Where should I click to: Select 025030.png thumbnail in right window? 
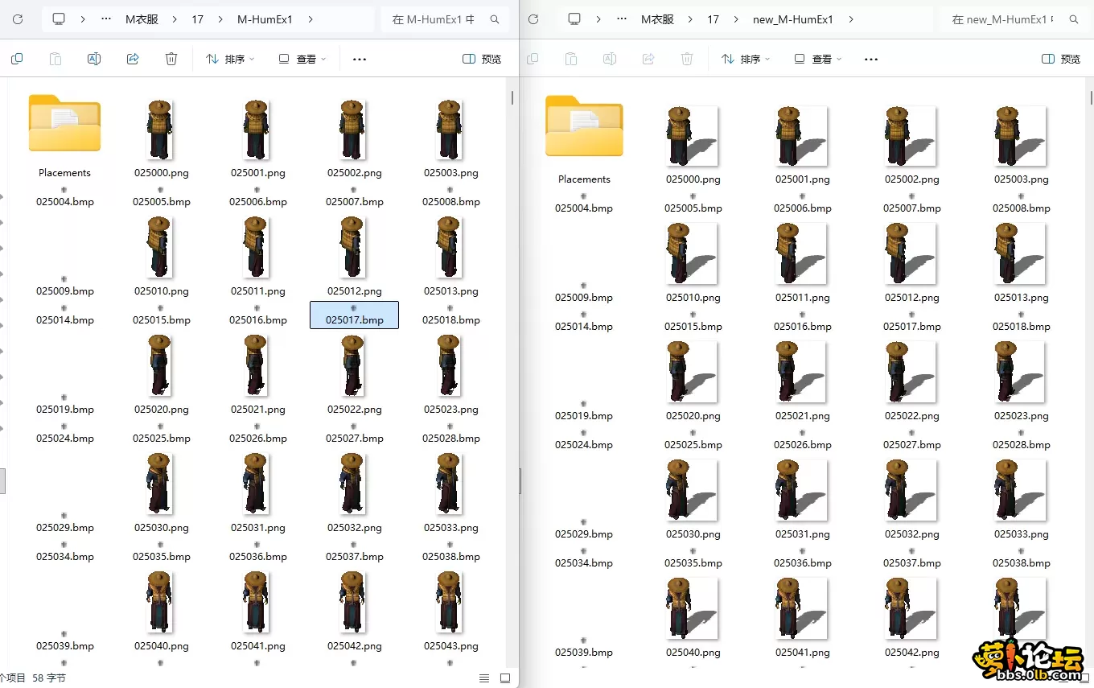point(693,491)
